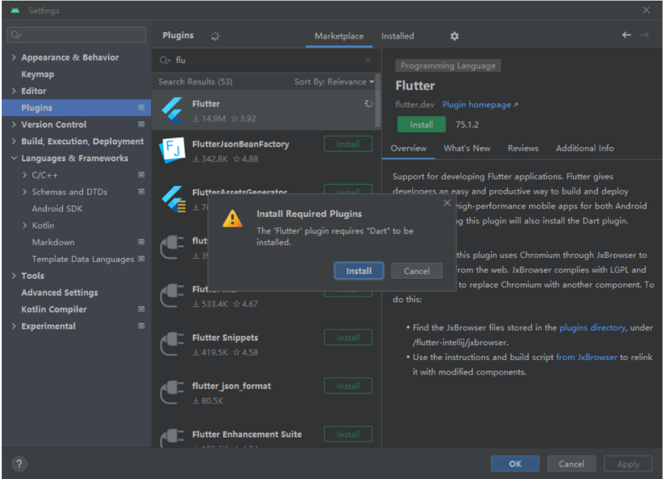
Task: Click the warning triangle icon in dialog
Action: coord(232,219)
